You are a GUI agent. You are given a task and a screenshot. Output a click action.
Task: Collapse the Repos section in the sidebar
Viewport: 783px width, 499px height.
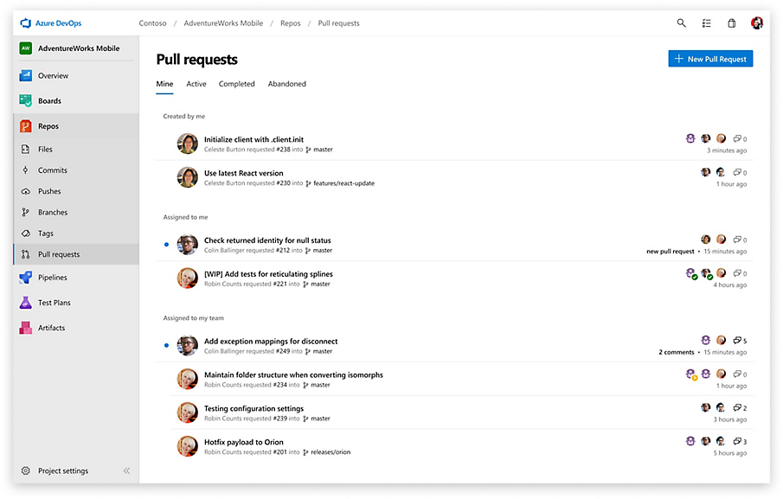48,126
